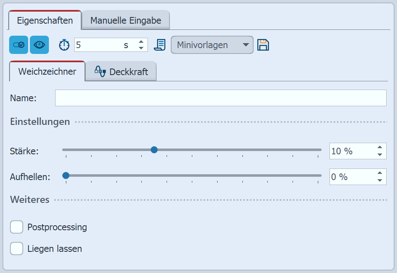Increase the Stärke percentage value

click(380, 147)
